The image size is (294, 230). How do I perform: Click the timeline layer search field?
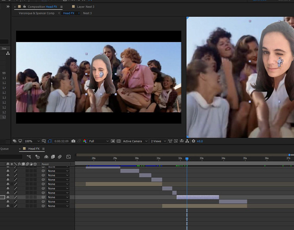tap(11, 157)
